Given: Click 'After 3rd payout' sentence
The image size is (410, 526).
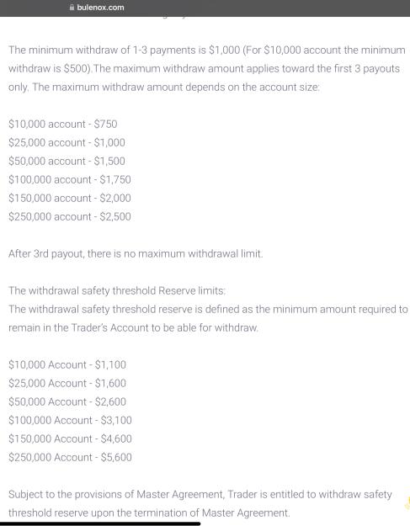Looking at the screenshot, I should click(x=136, y=253).
